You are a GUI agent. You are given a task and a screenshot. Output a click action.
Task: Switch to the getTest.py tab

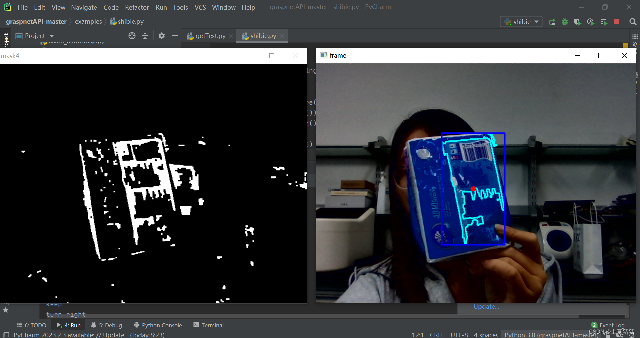click(210, 36)
